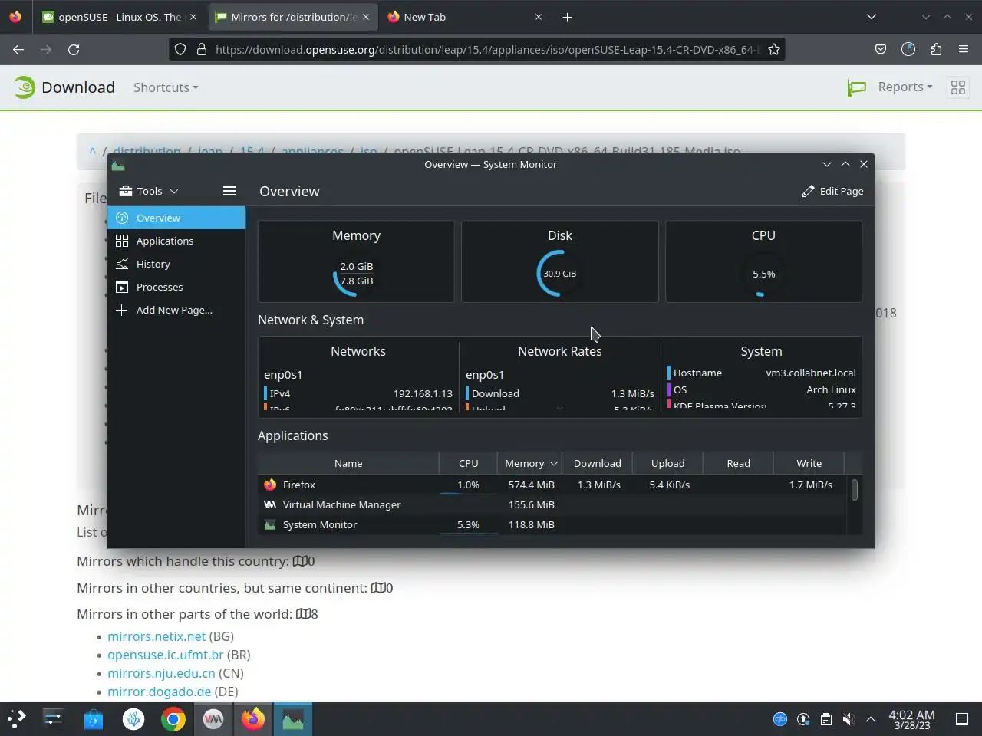Open the Discover store taskbar icon
The image size is (982, 736).
pos(94,719)
